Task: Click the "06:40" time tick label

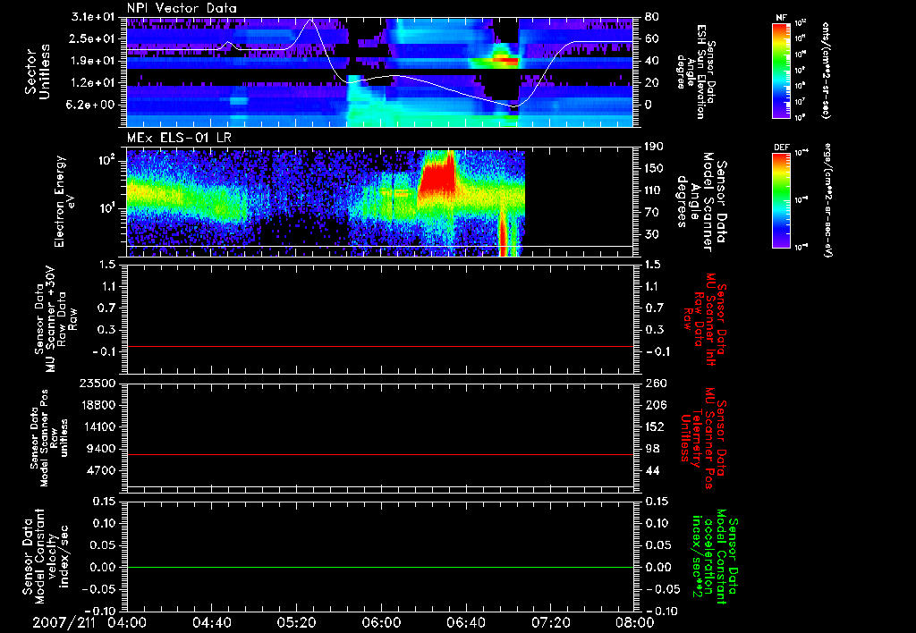Action: (x=465, y=622)
